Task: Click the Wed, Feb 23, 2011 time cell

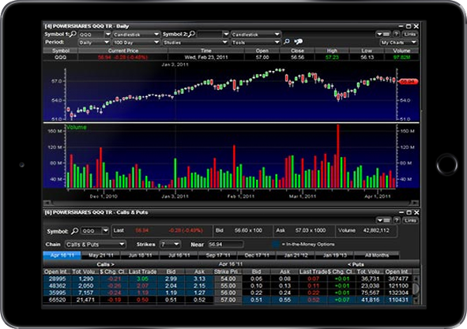Action: [x=206, y=57]
